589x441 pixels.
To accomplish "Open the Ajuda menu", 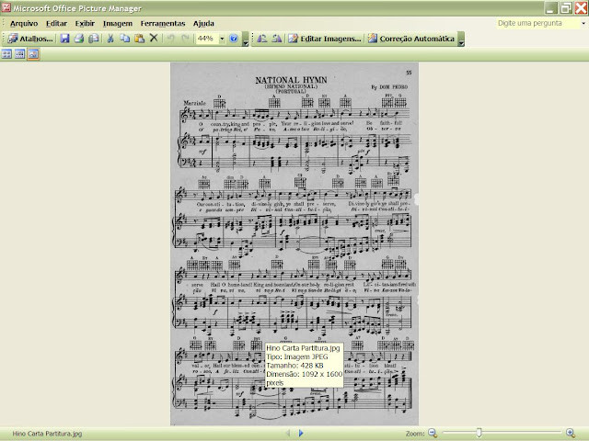I will coord(203,23).
